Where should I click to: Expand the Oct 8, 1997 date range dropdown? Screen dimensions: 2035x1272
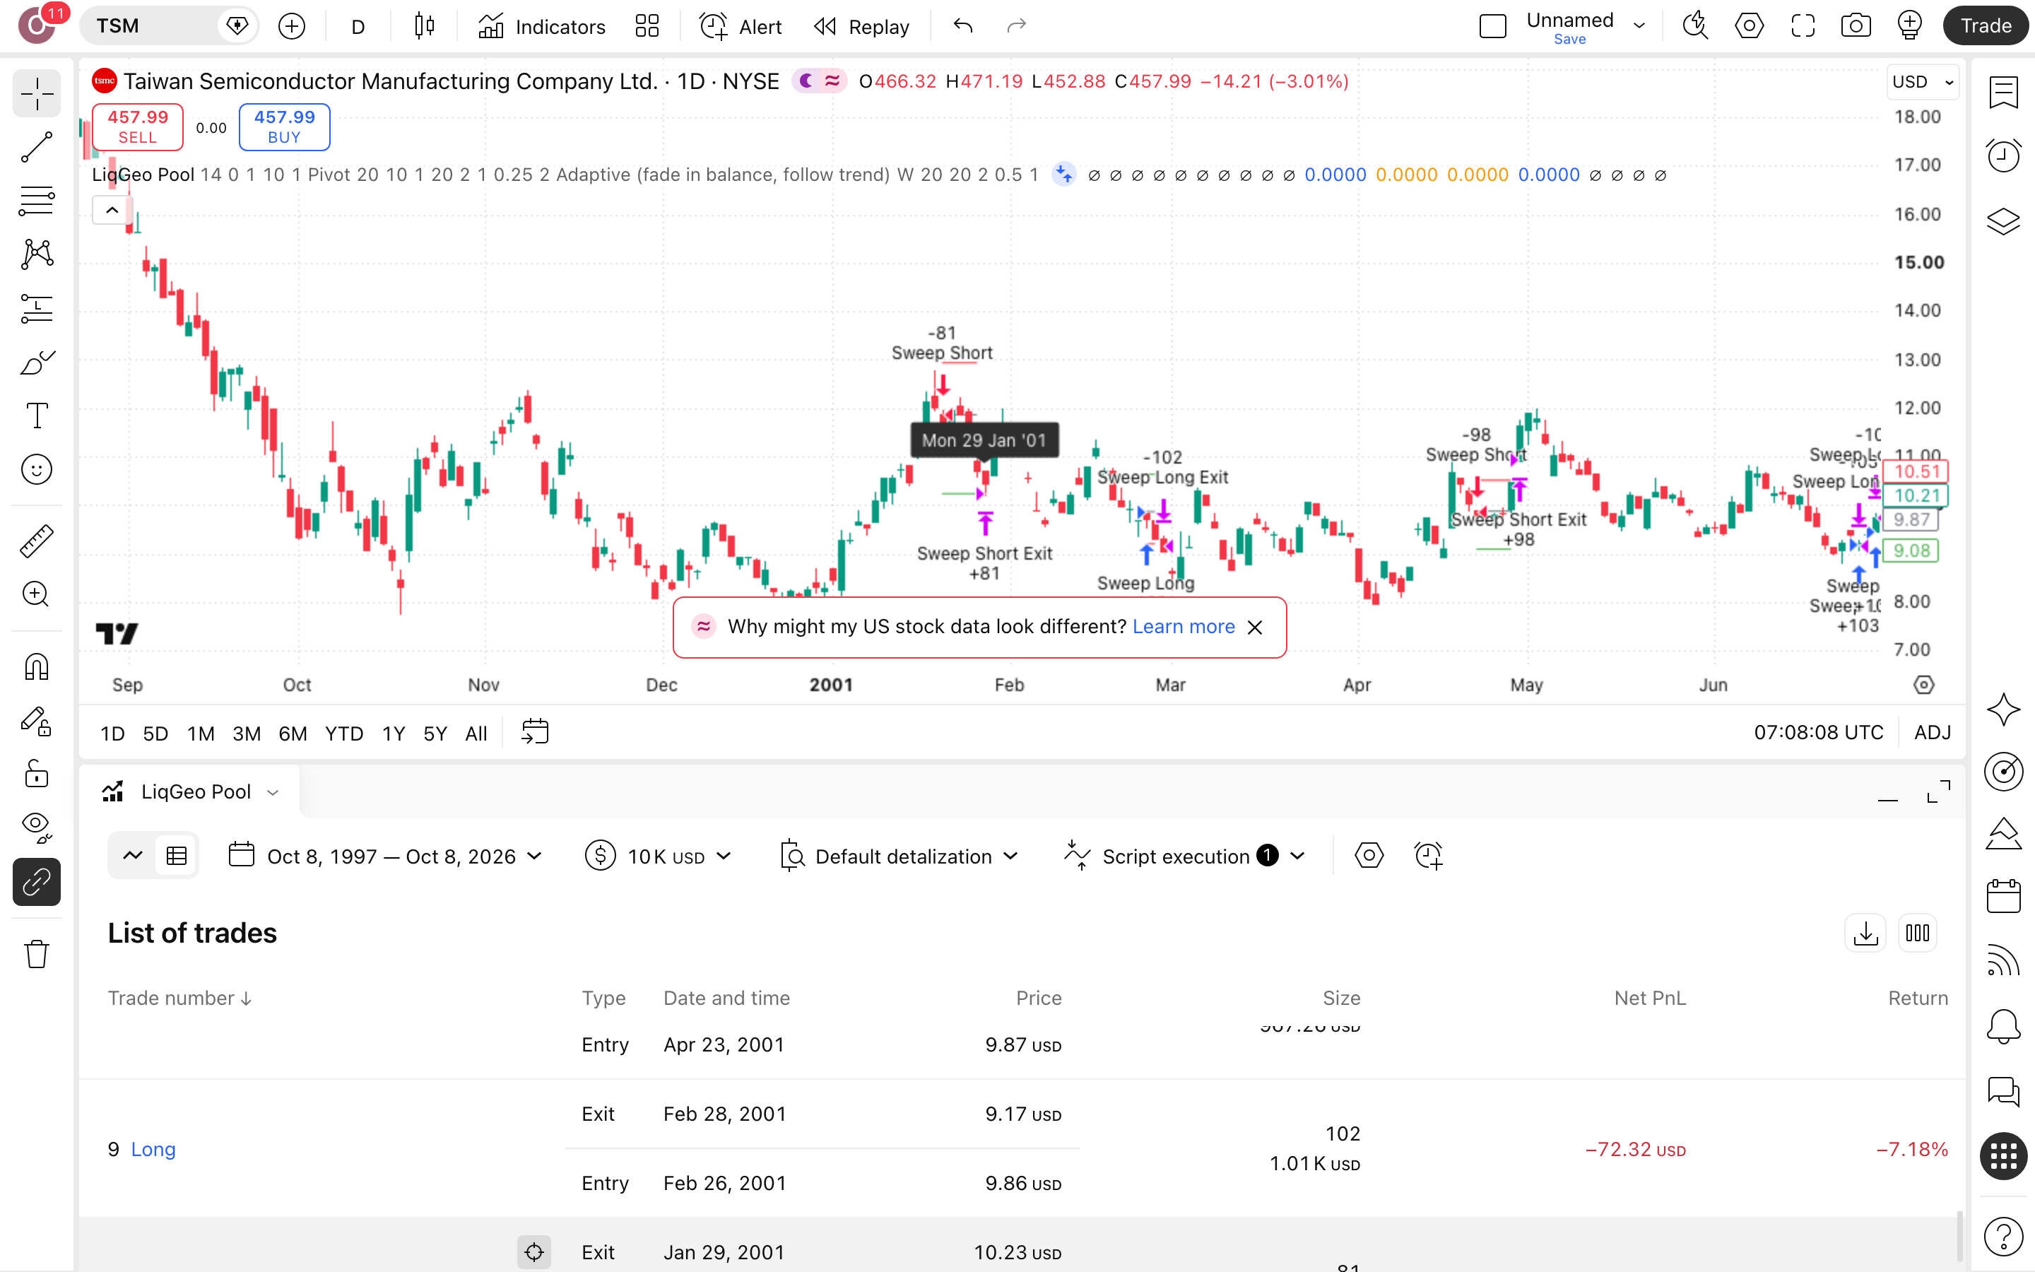pos(385,856)
